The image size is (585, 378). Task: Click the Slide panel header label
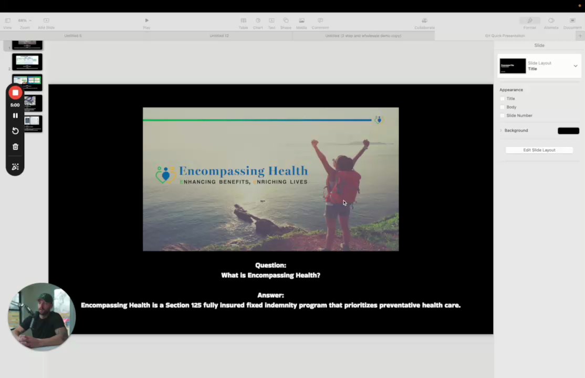[x=539, y=45]
